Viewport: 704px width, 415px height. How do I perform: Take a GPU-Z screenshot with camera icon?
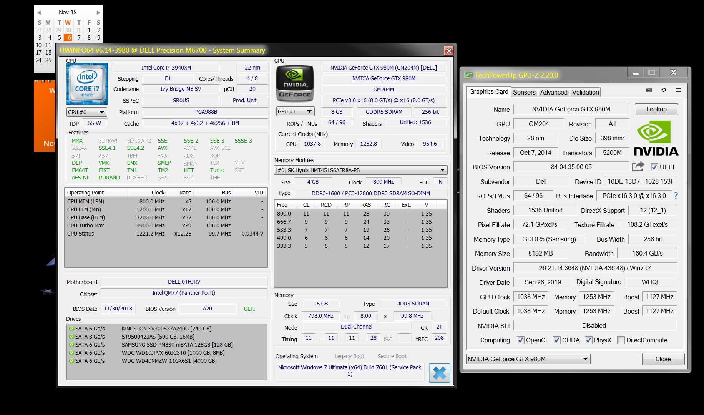click(x=649, y=90)
